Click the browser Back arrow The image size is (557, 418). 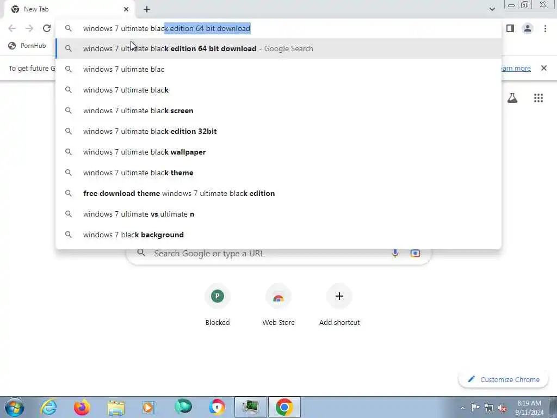point(12,28)
